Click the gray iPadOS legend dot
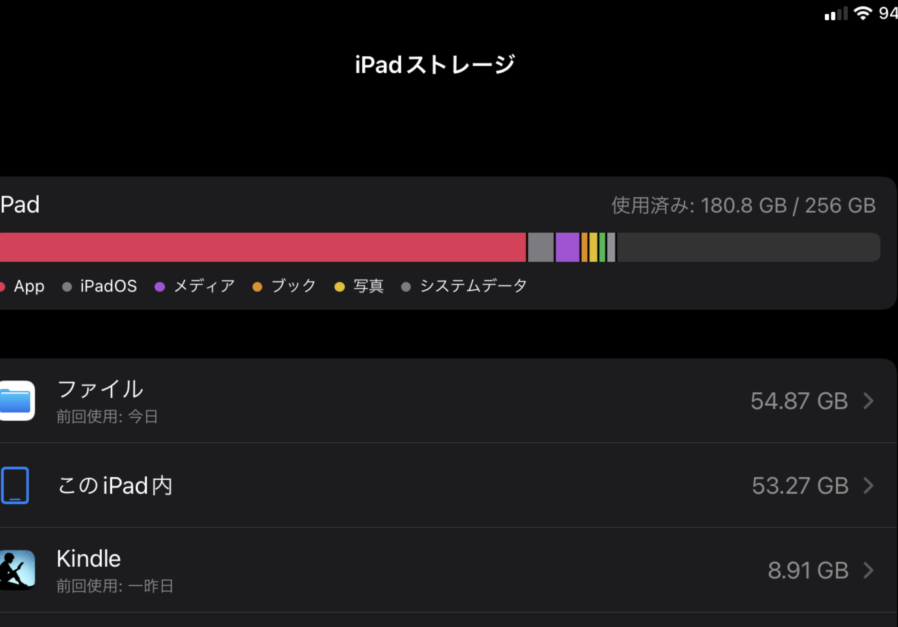The height and width of the screenshot is (627, 898). point(67,287)
